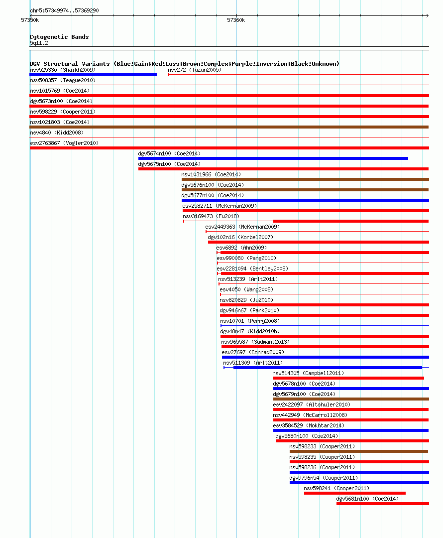The height and width of the screenshot is (538, 443).
Task: Open the dgv5673n100 (Coe2014) variant label
Action: pos(61,101)
